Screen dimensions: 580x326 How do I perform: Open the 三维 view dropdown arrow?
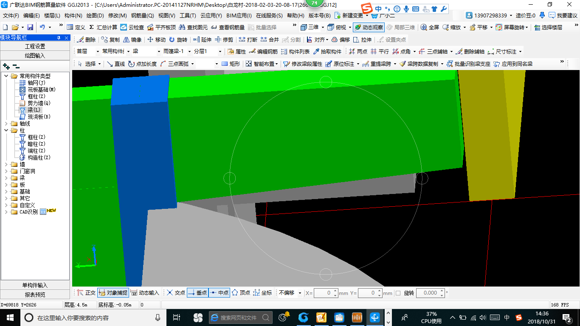point(323,27)
